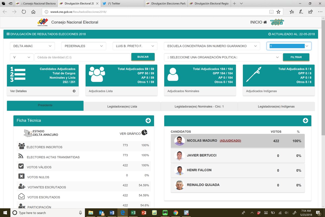Open the browser favorites hub
The height and width of the screenshot is (217, 325).
coord(292,12)
